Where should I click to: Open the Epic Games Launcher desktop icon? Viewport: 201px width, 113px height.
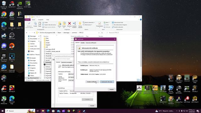[x=4, y=58]
